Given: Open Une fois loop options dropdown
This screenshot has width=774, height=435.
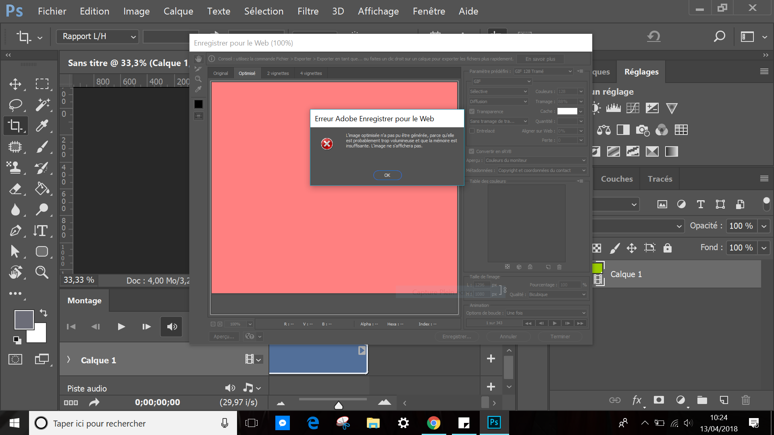Looking at the screenshot, I should [546, 313].
